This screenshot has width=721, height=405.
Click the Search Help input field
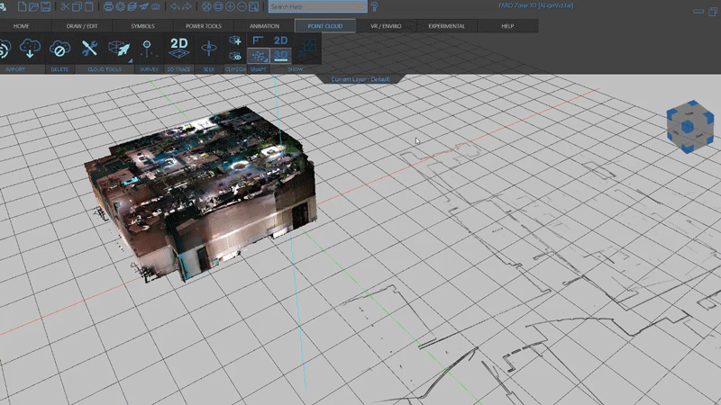click(317, 6)
